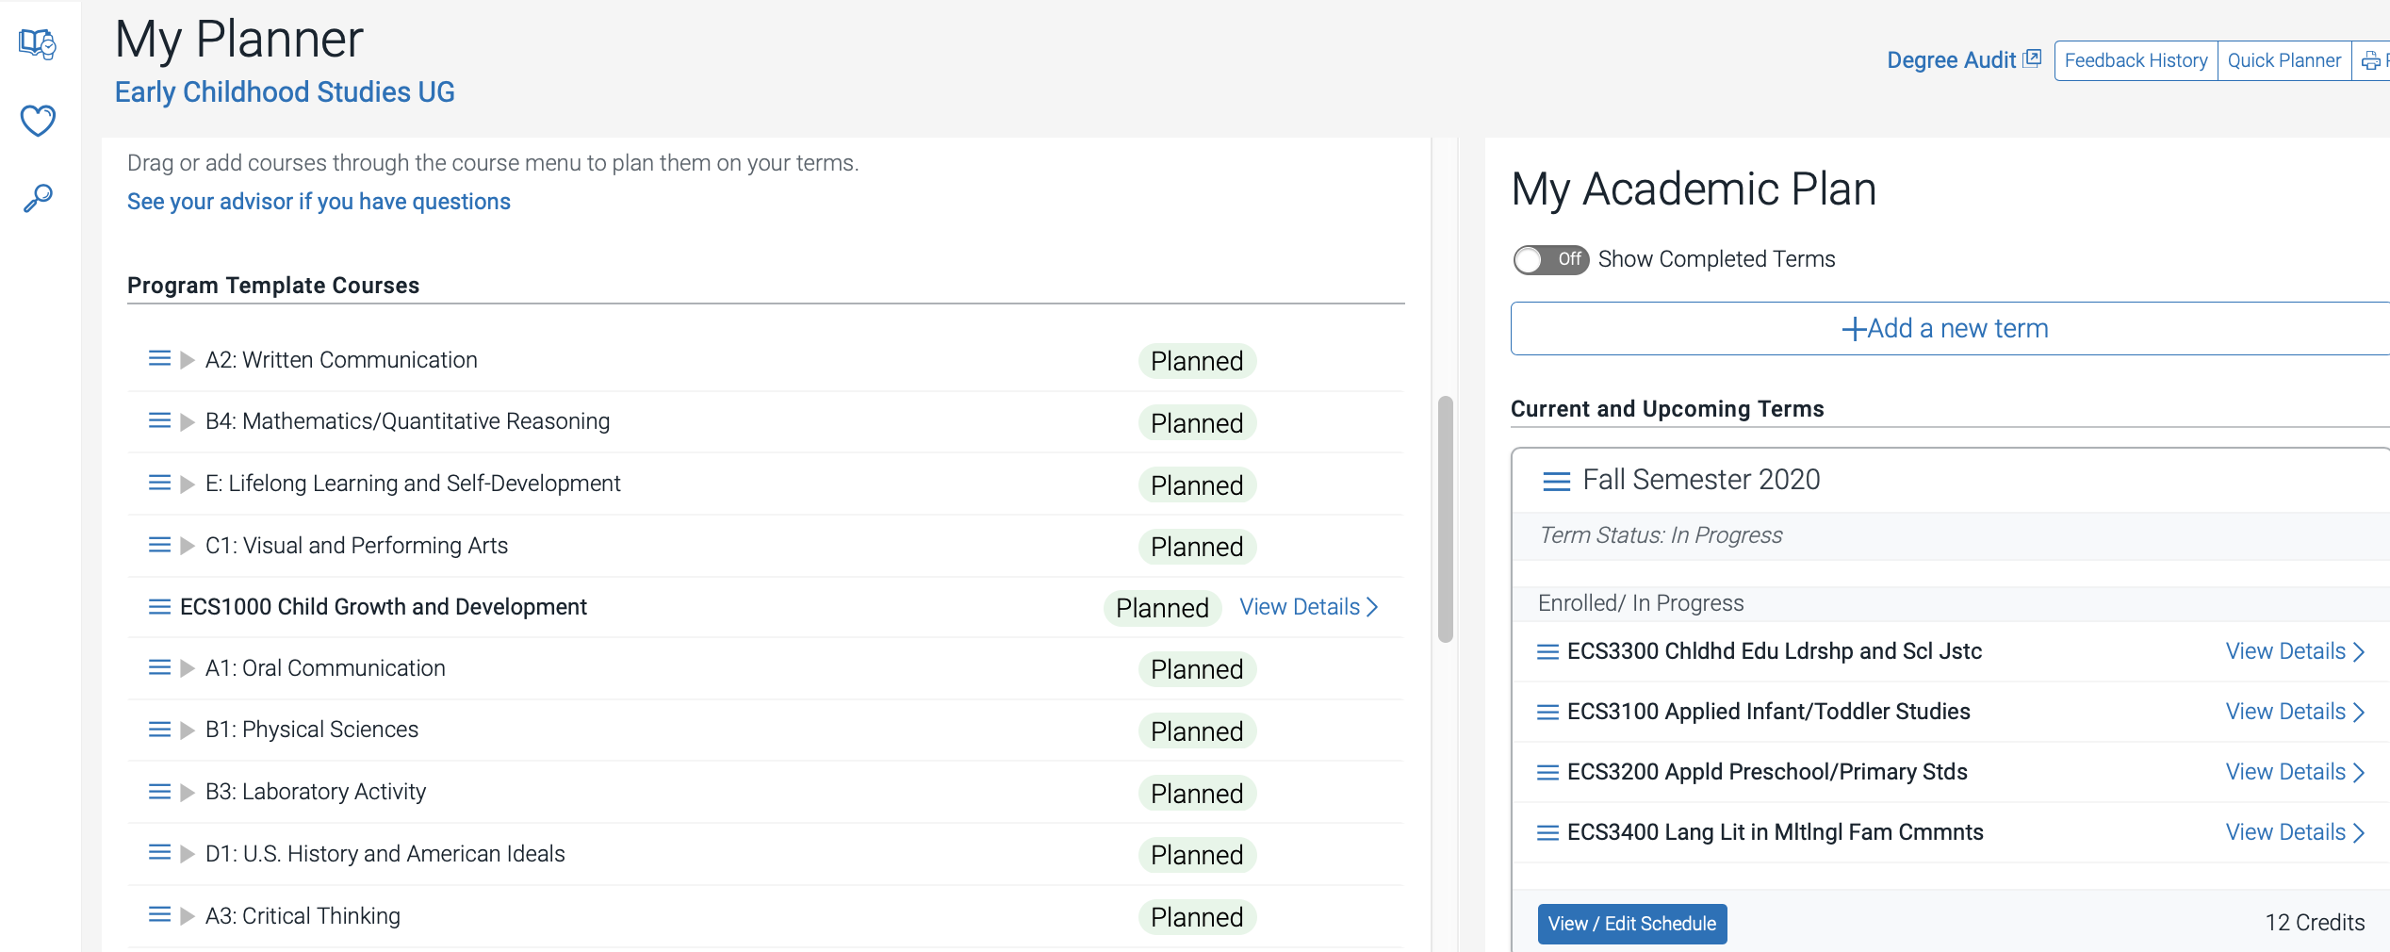Click drag handle for ECS3300 Chldhd Edu Ldrshp
Screen dimensions: 2390x952
pyautogui.click(x=1547, y=651)
